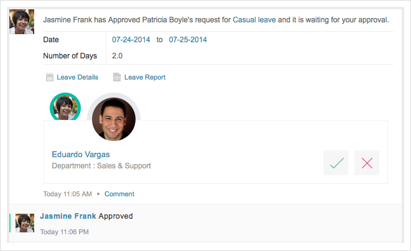The height and width of the screenshot is (251, 411).
Task: Click the 07-24-2014 start date
Action: pos(131,40)
